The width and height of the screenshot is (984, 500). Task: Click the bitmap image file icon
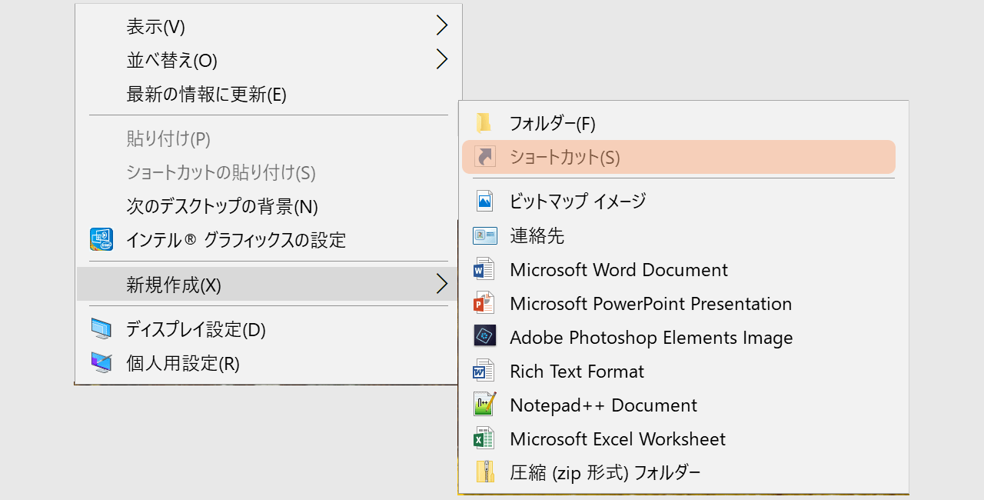484,201
